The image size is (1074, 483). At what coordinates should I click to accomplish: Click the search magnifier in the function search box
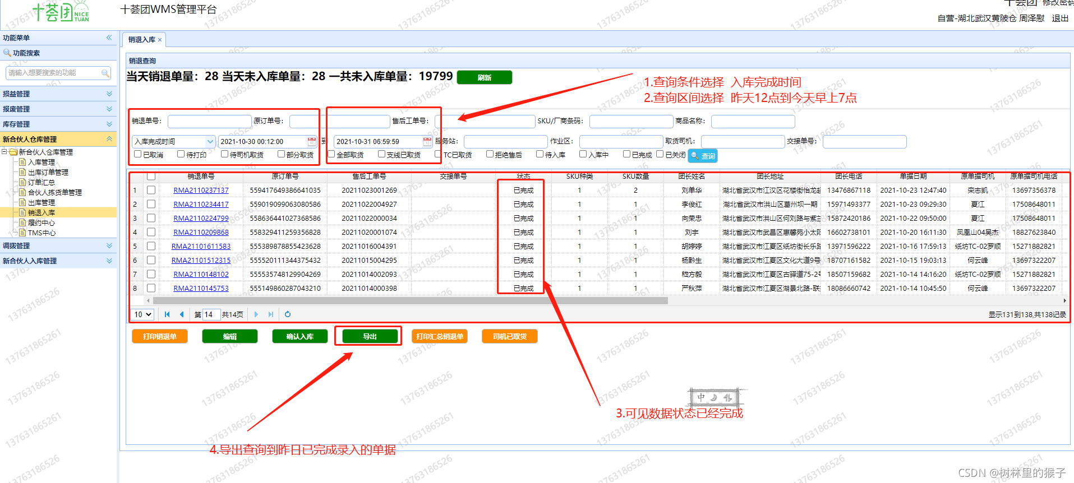105,73
